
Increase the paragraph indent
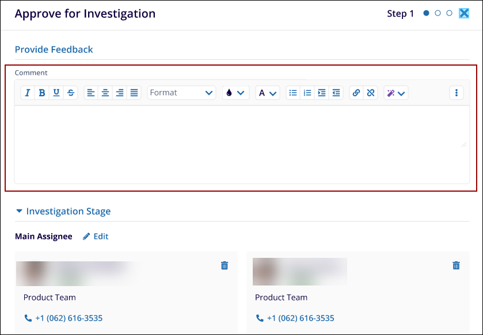point(322,93)
